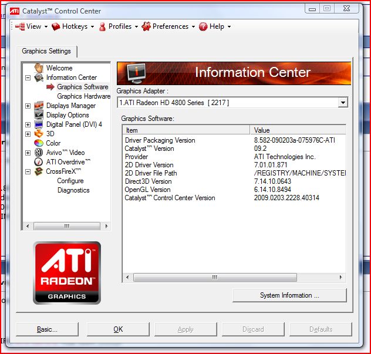Click the Help question mark icon
The image size is (371, 354).
coord(203,26)
